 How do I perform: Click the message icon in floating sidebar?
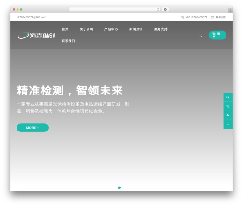click(x=228, y=97)
